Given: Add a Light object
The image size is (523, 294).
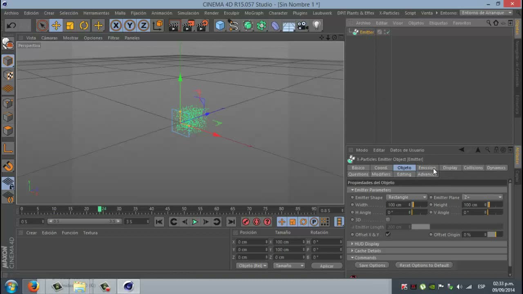Looking at the screenshot, I should [317, 26].
